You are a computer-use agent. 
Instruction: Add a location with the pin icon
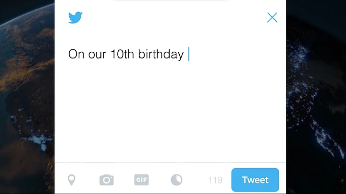(x=72, y=180)
